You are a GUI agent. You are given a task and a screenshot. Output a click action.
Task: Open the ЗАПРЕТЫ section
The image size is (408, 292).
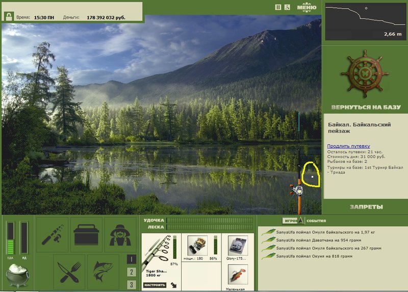(366, 207)
